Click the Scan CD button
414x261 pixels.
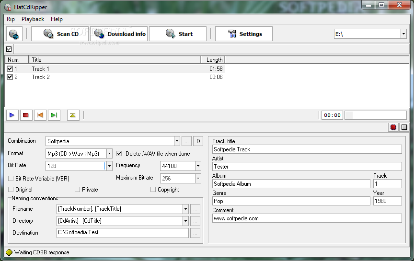(x=60, y=34)
